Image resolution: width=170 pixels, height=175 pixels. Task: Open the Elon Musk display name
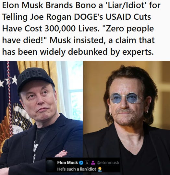click(67, 163)
